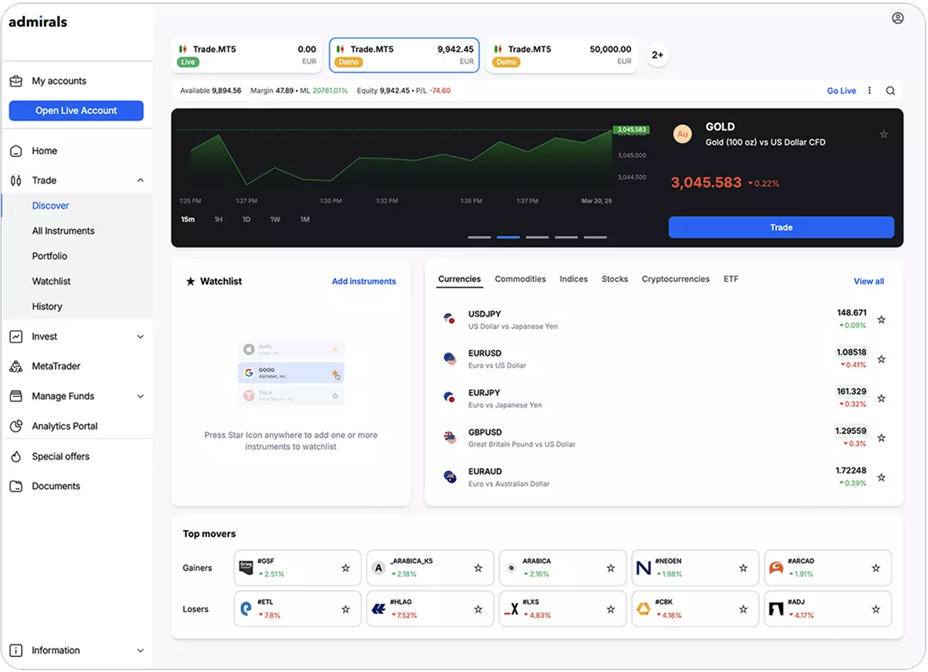The image size is (928, 672).
Task: Open the three-dot more options menu
Action: 869,91
